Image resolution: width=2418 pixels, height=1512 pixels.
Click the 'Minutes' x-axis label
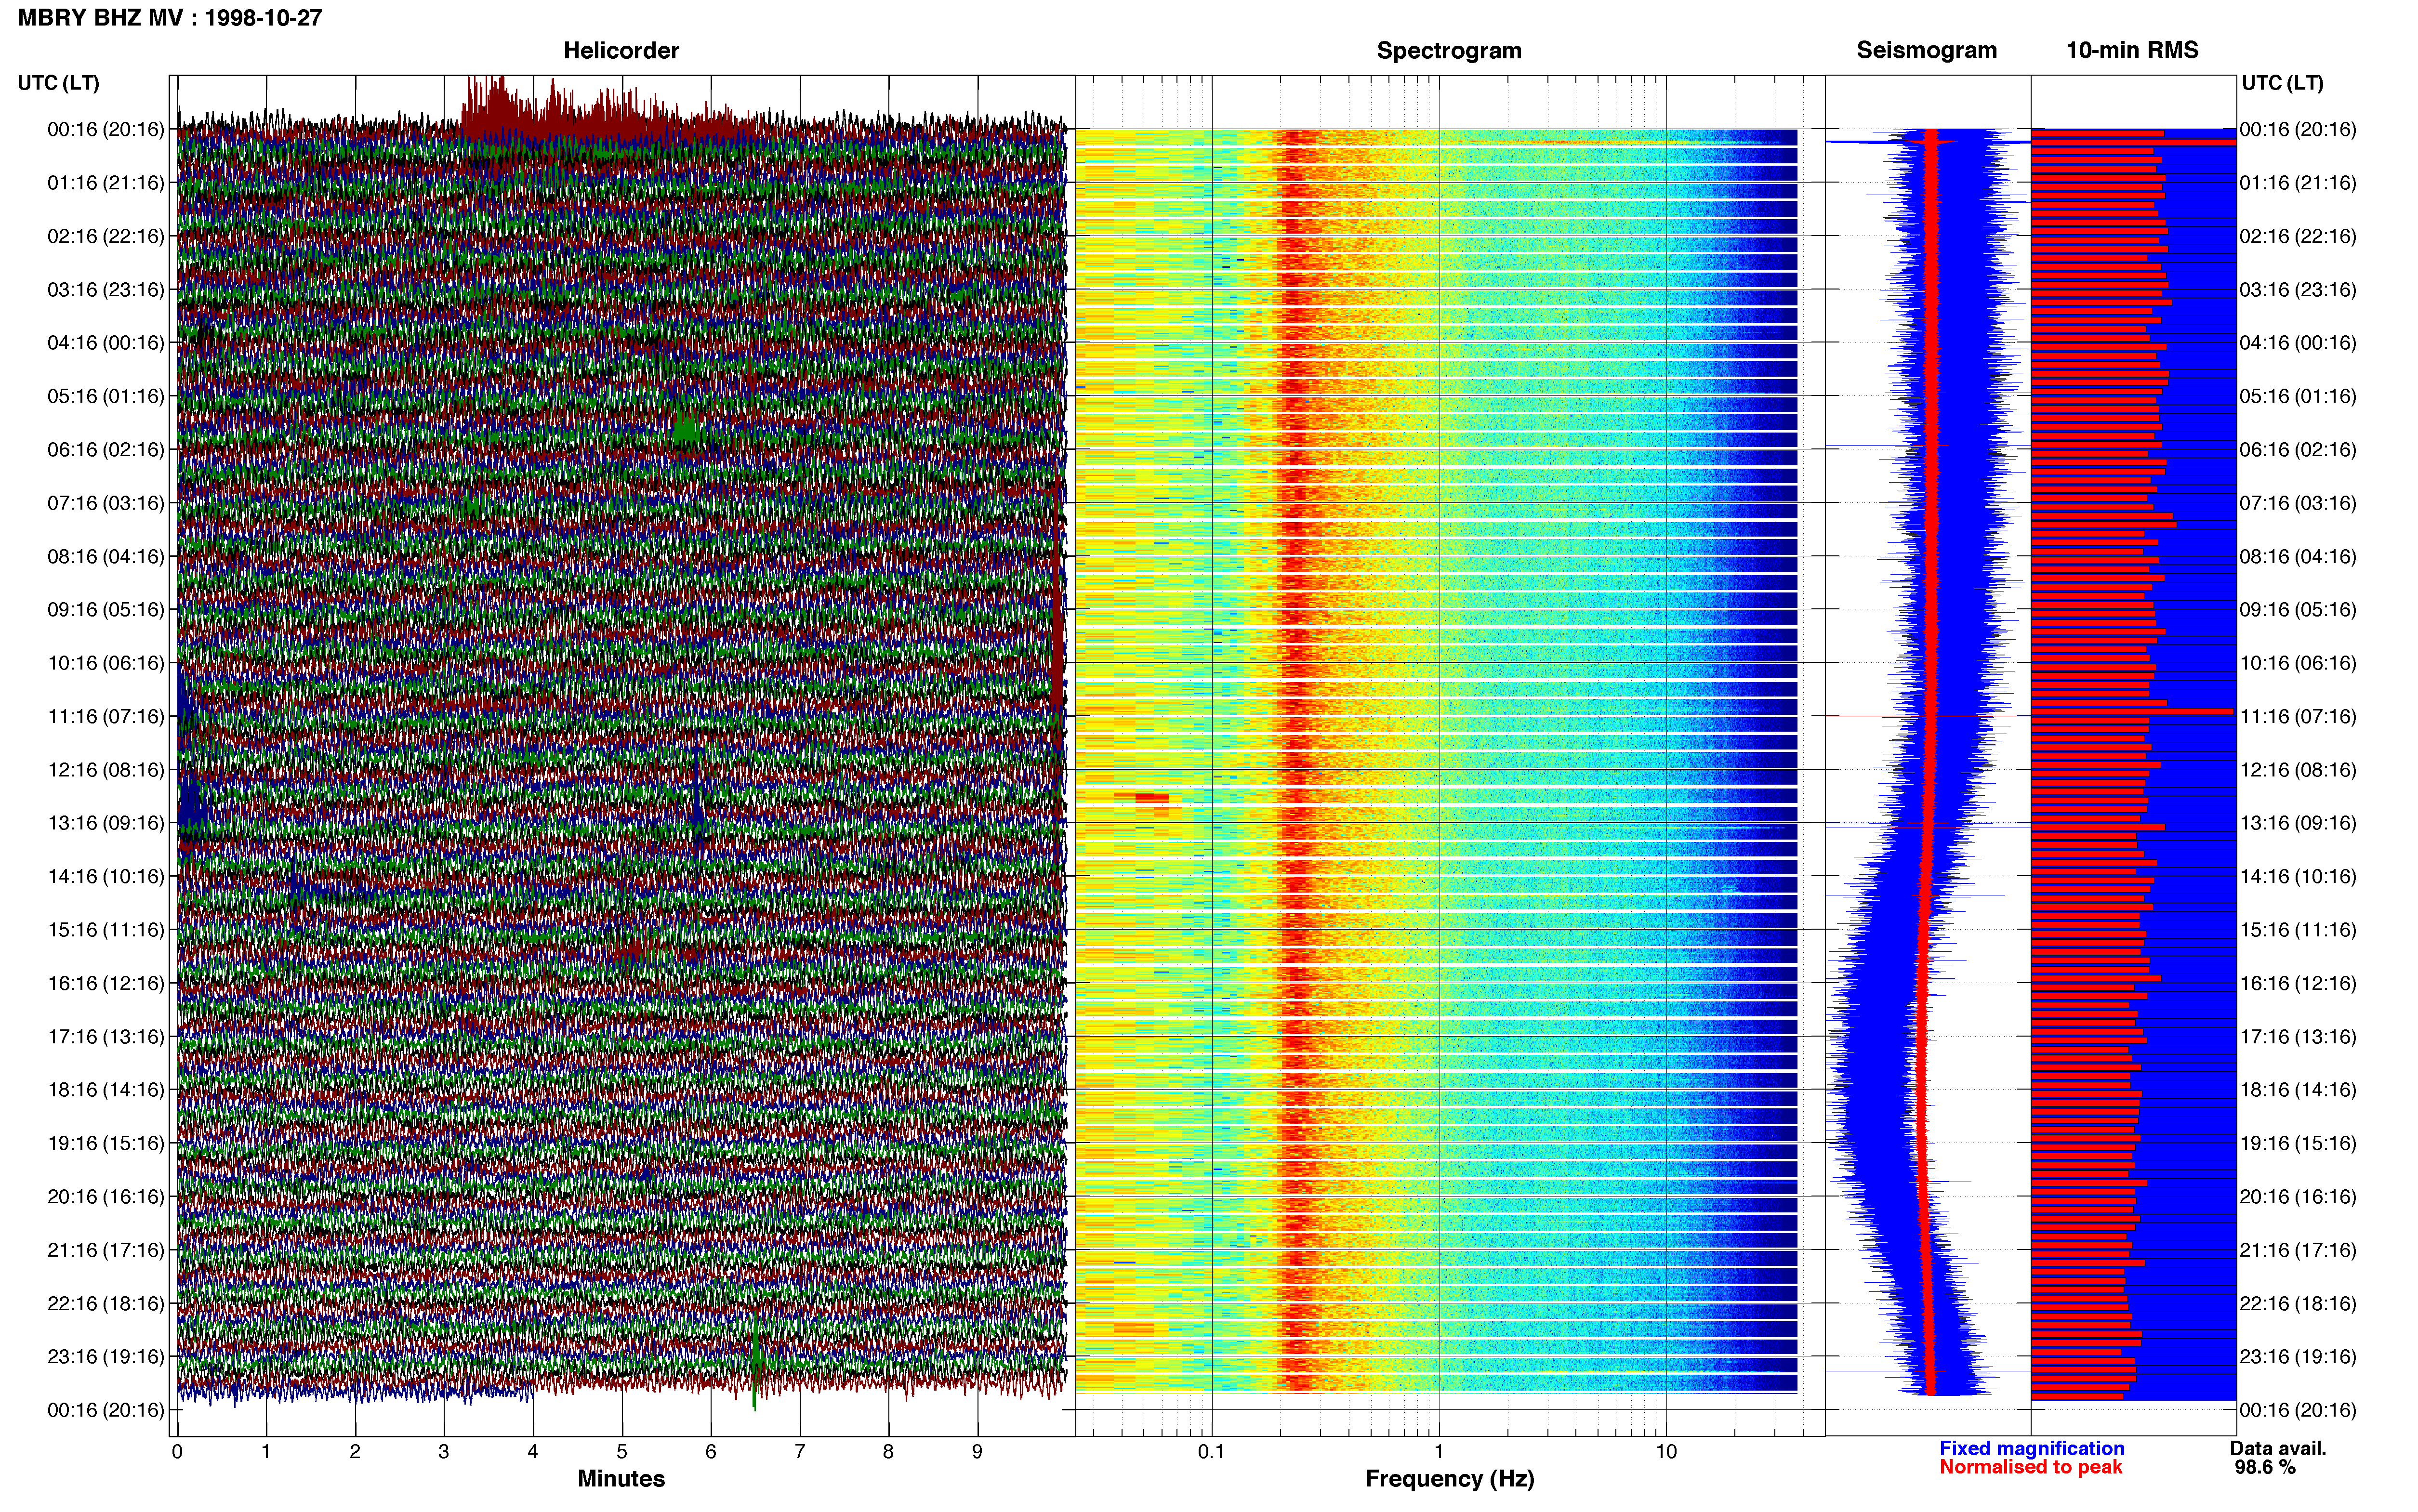coord(621,1479)
